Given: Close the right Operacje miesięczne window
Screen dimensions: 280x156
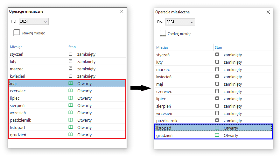Looking at the screenshot, I should [268, 12].
